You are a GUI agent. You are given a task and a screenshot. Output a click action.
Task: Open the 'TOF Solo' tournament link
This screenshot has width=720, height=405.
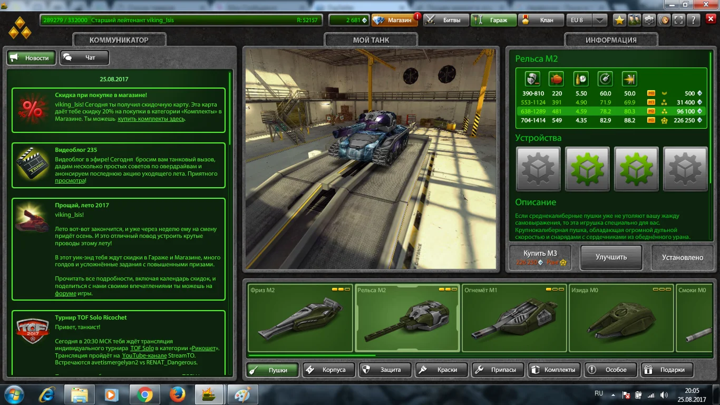[x=142, y=349]
